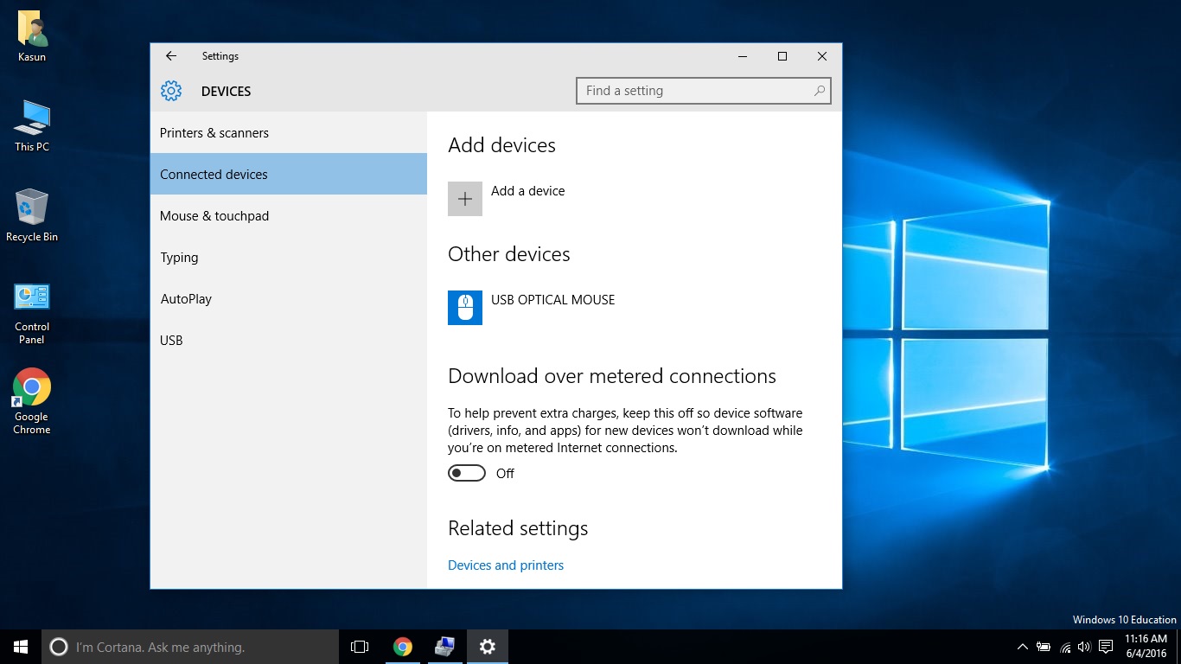The width and height of the screenshot is (1181, 664).
Task: Open the Devices and printers link
Action: 506,565
